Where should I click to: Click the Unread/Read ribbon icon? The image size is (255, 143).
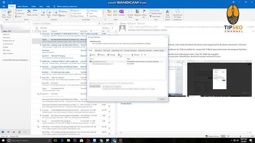130,14
